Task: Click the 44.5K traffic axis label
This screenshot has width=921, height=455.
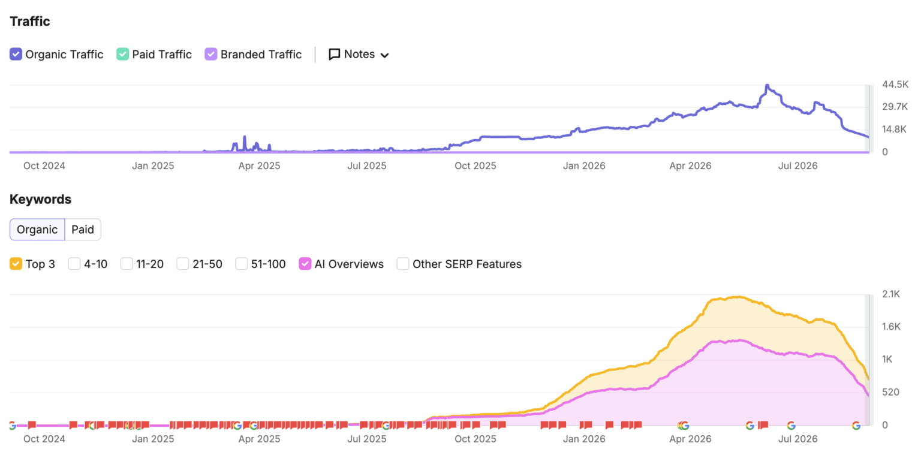Action: coord(895,85)
